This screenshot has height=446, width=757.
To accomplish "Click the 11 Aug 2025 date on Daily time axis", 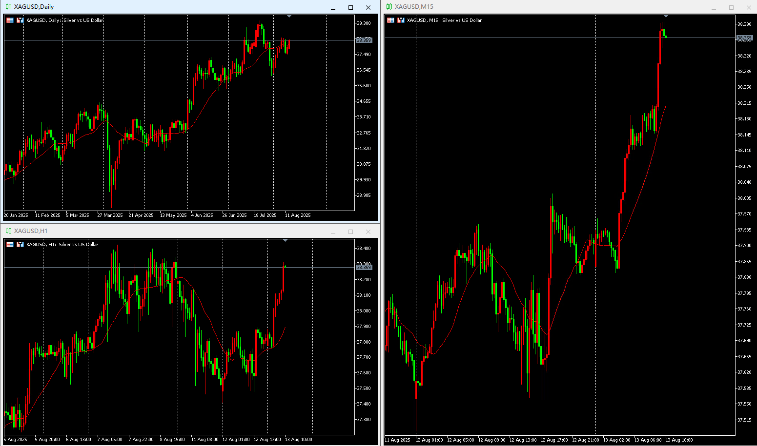I will click(x=298, y=215).
